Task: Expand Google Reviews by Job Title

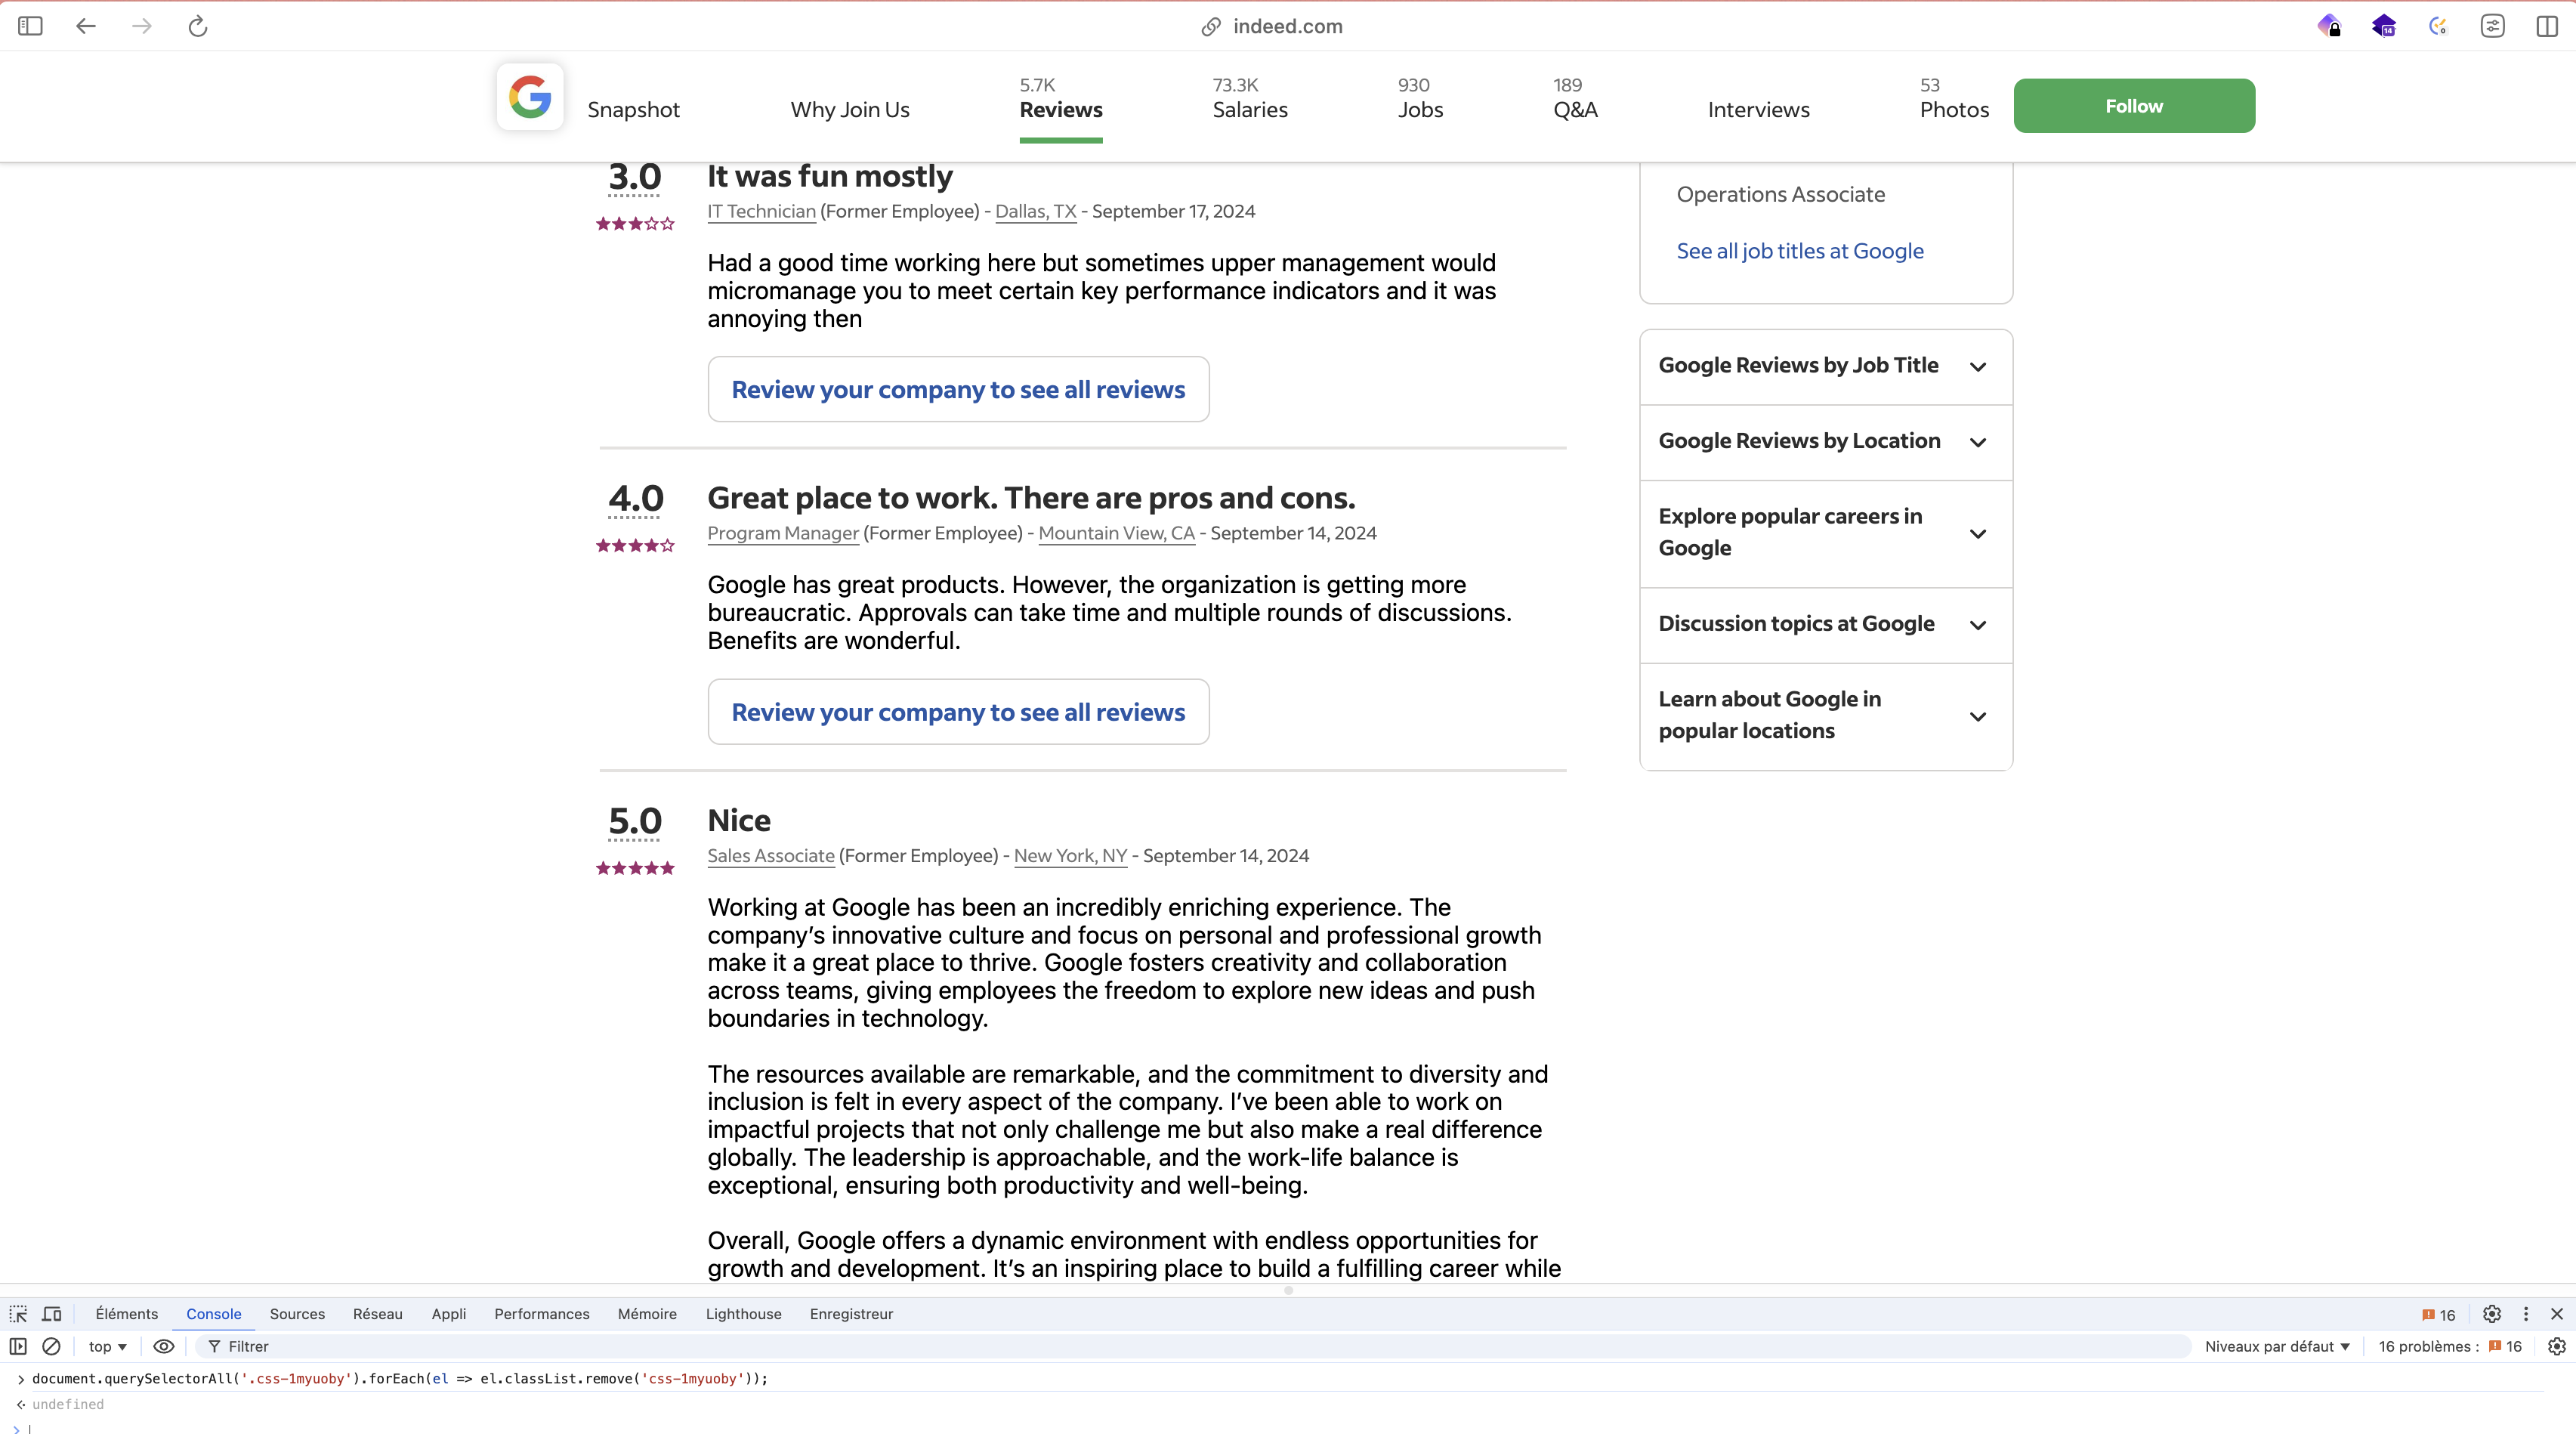Action: 1826,366
